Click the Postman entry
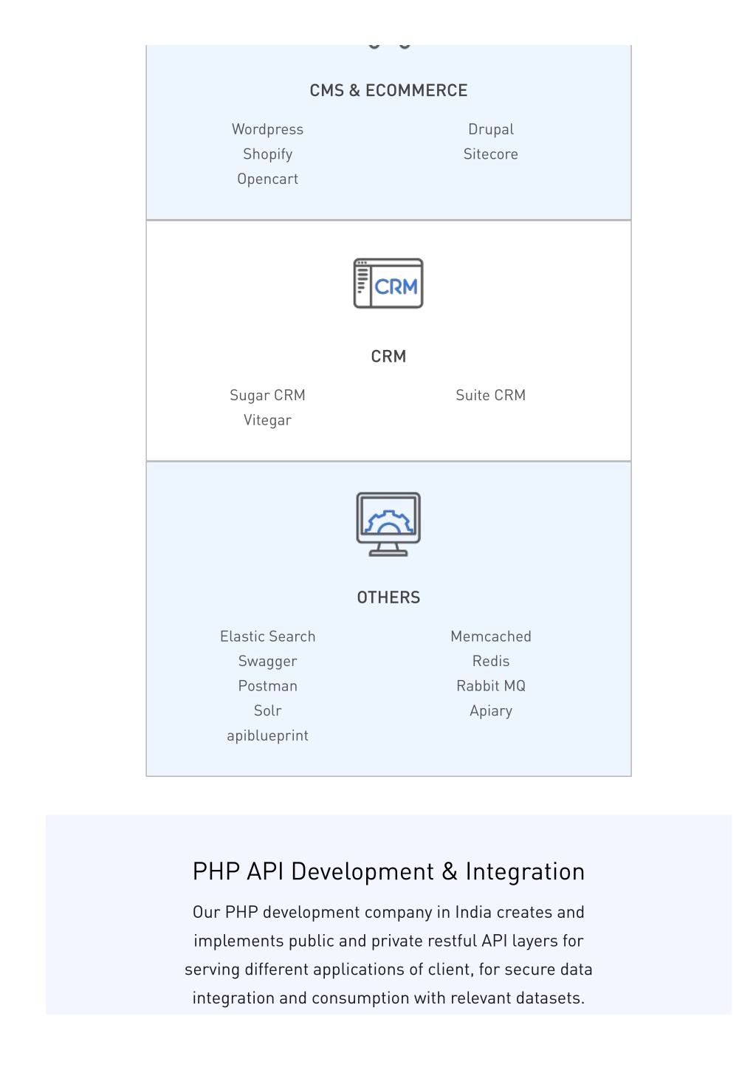756x1070 pixels. click(267, 686)
